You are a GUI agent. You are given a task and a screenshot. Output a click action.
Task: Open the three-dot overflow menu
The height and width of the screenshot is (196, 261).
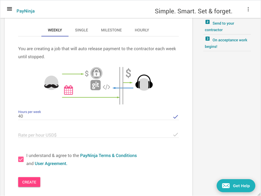pos(248,9)
